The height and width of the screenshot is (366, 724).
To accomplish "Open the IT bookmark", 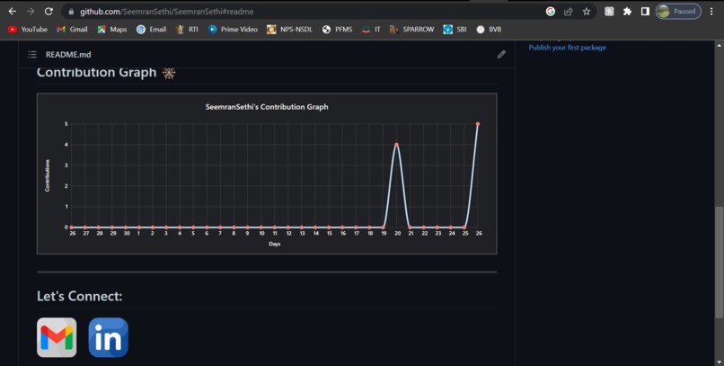I will coord(371,29).
